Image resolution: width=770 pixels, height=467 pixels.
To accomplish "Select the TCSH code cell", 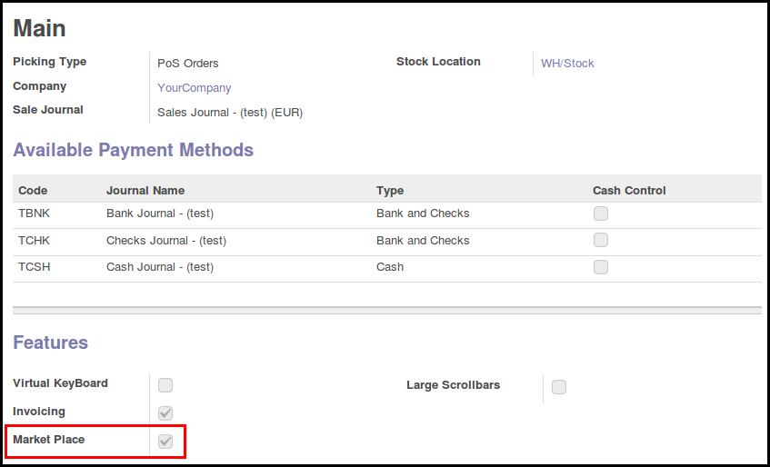I will pyautogui.click(x=34, y=267).
